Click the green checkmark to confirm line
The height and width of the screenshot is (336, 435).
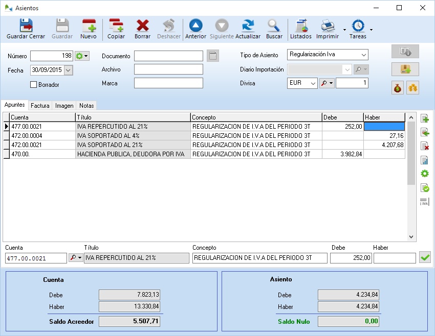tap(424, 258)
